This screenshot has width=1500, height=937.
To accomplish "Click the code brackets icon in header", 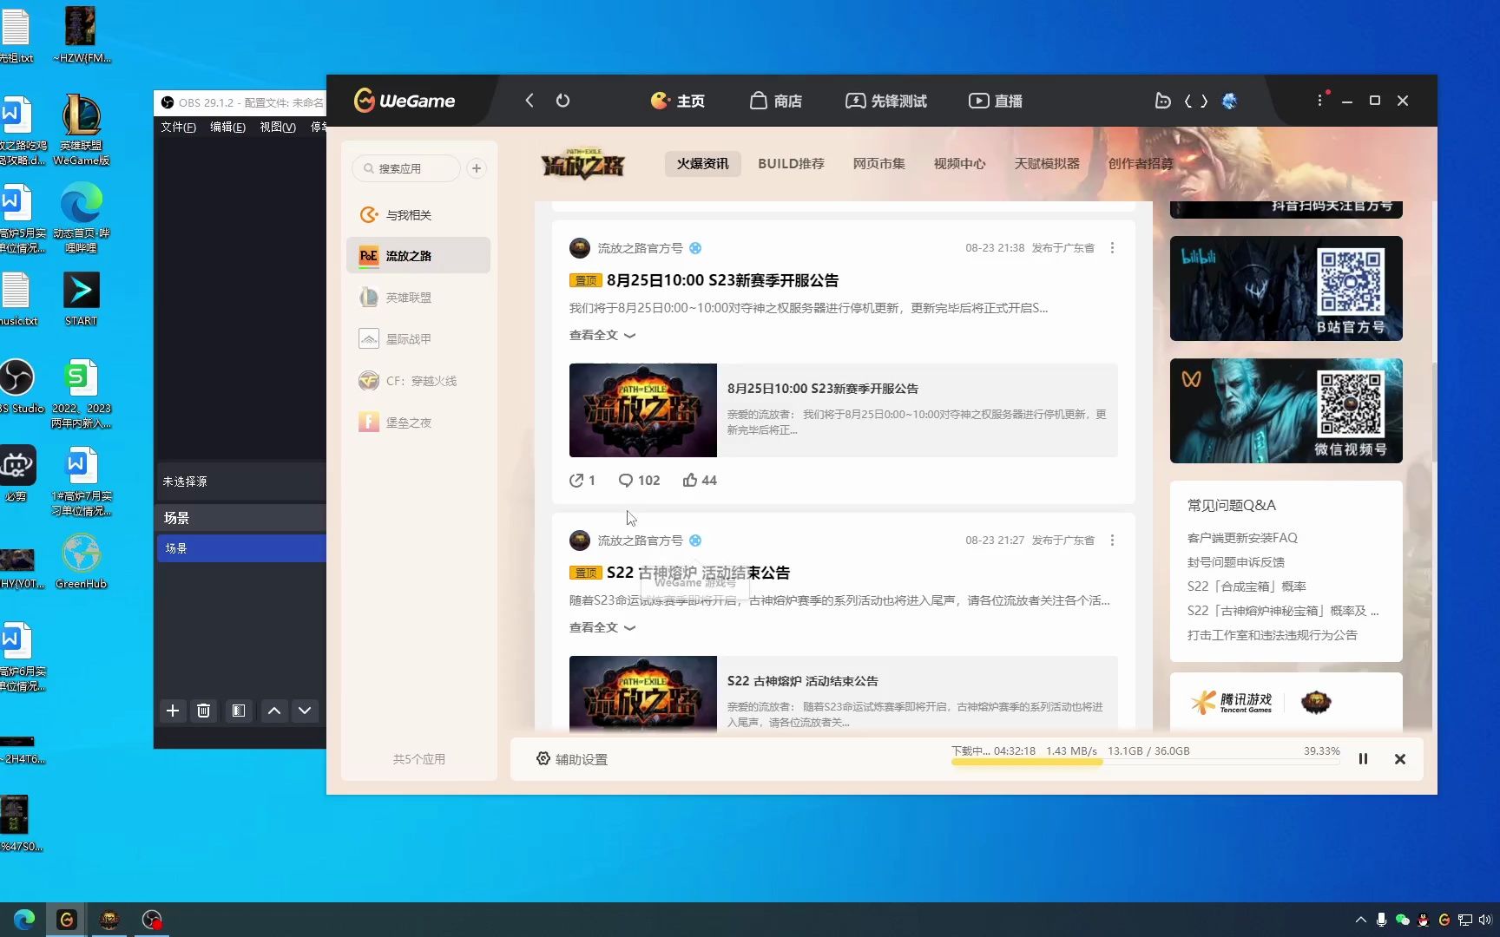I will coord(1196,101).
